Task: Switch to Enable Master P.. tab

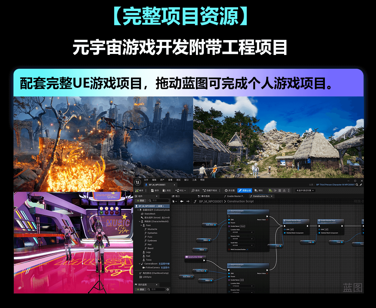Action: (234, 196)
